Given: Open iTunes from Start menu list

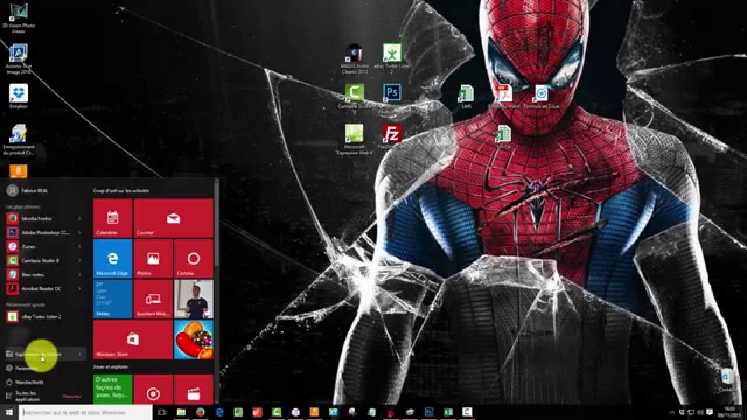Looking at the screenshot, I should [x=44, y=247].
